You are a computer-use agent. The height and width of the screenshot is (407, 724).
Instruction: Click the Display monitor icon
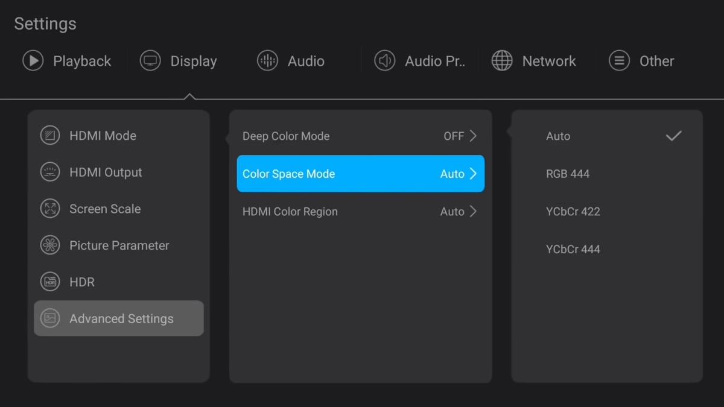click(x=150, y=61)
